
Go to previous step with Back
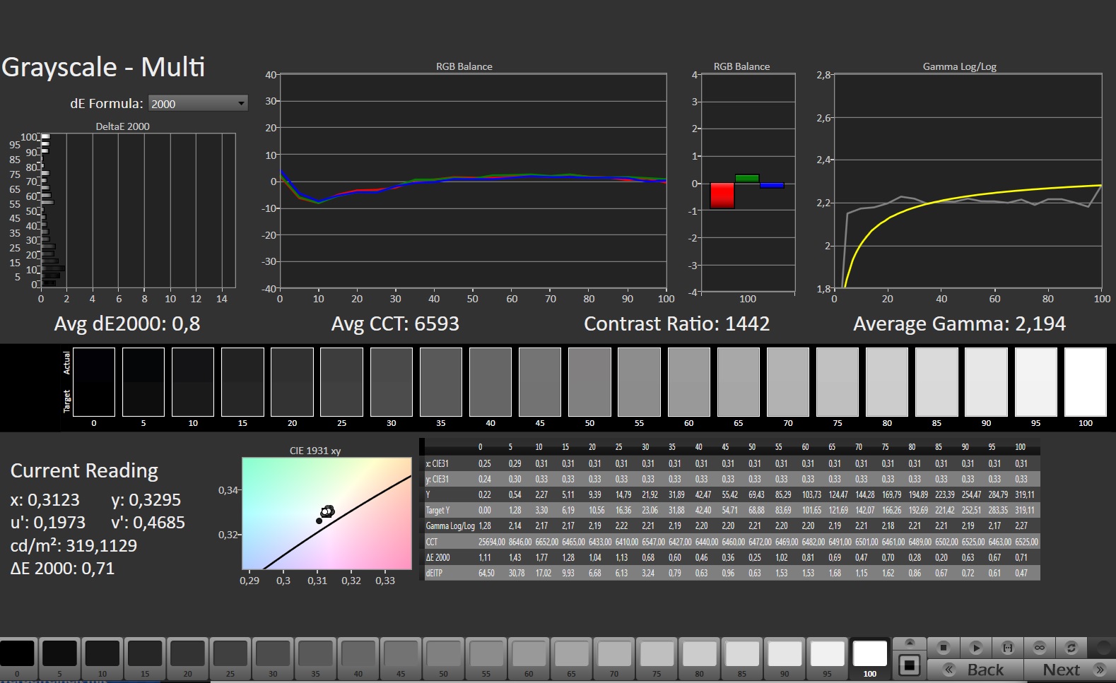point(974,670)
